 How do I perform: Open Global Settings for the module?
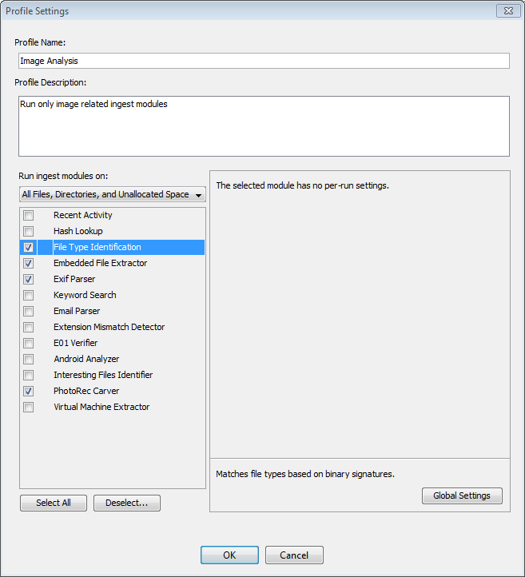click(462, 495)
